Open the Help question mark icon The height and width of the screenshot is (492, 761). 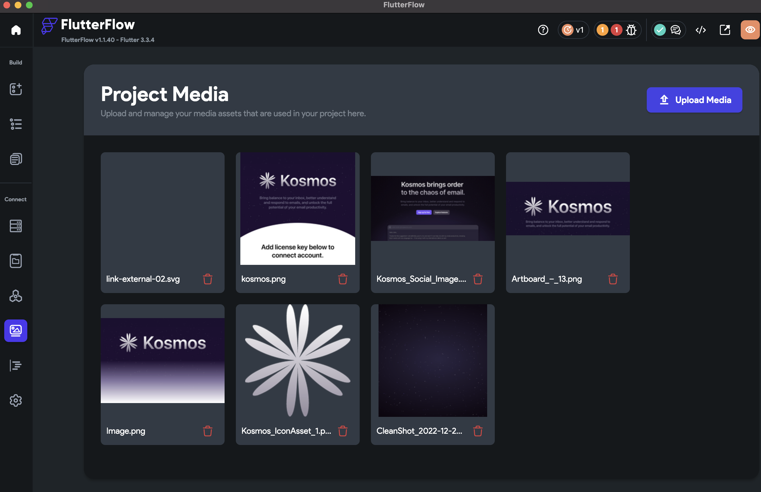point(543,30)
